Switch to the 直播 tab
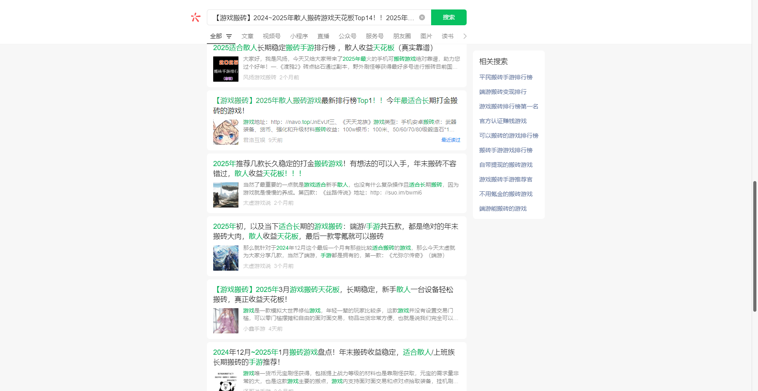The width and height of the screenshot is (758, 391). pos(323,36)
